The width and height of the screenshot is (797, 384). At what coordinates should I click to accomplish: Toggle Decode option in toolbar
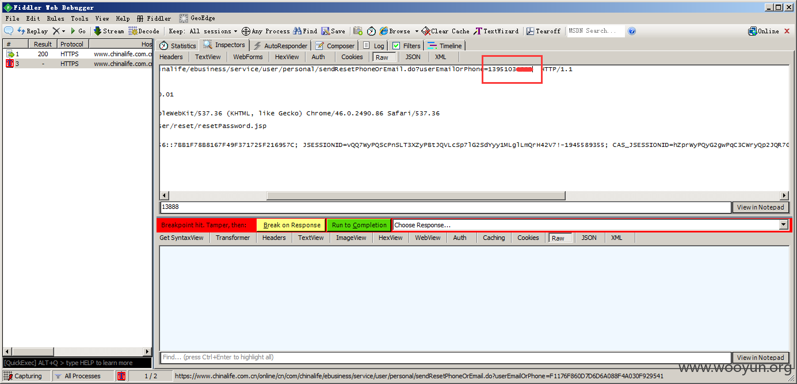(144, 31)
